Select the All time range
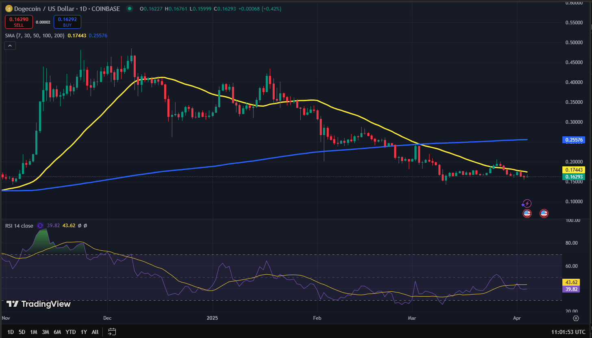 (95, 332)
